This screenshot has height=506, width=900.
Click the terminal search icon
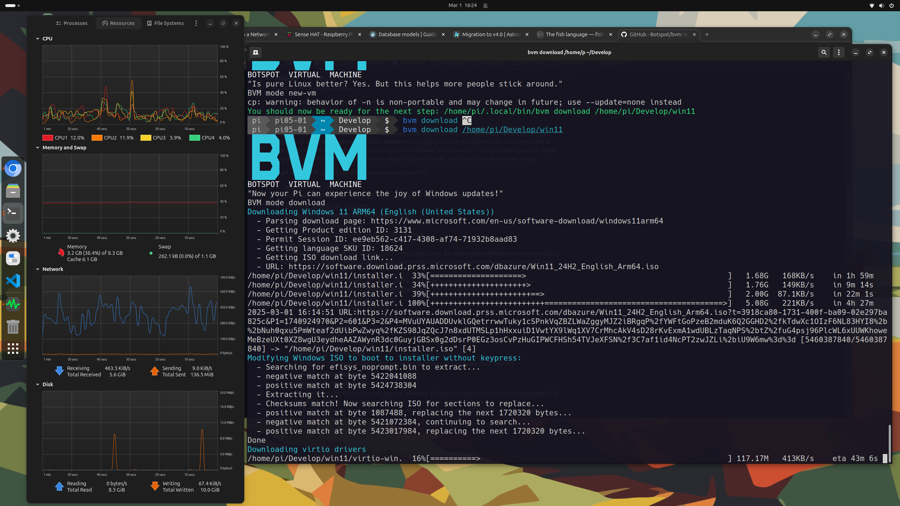(x=824, y=52)
